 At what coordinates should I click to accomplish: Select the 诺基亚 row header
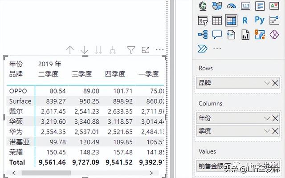tap(20, 142)
